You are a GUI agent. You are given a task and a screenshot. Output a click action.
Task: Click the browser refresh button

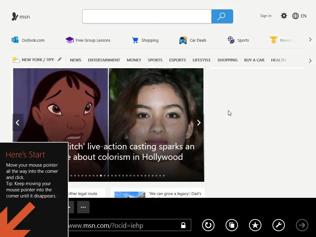coord(208,225)
